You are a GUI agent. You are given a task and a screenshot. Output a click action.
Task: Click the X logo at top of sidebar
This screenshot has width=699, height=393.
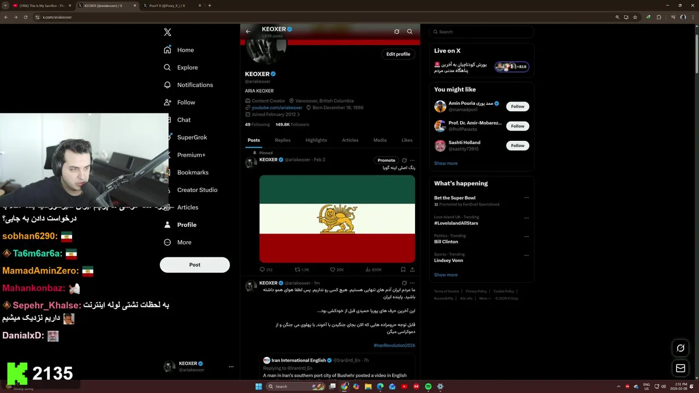pyautogui.click(x=168, y=32)
